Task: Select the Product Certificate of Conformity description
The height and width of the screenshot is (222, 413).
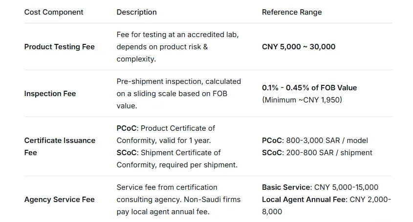Action: coord(166,134)
